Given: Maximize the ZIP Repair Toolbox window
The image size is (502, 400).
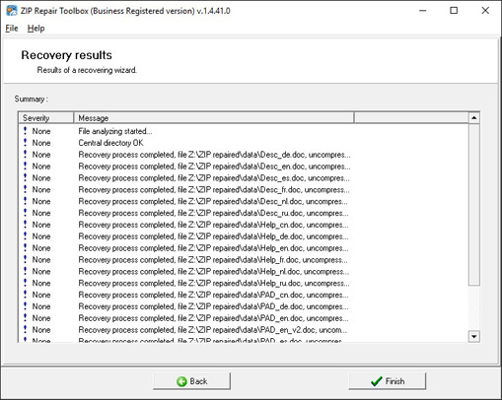Looking at the screenshot, I should point(454,11).
